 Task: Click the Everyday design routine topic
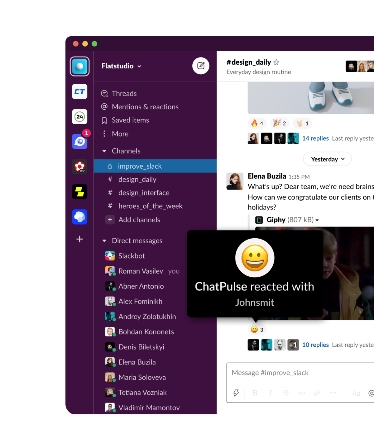tap(259, 72)
